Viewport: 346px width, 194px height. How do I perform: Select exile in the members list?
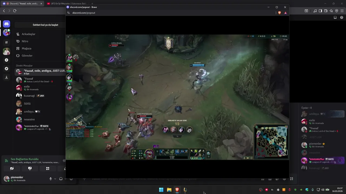322,122
